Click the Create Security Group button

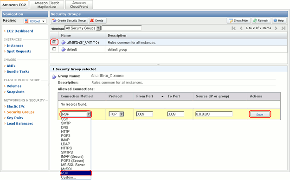[x=69, y=20]
